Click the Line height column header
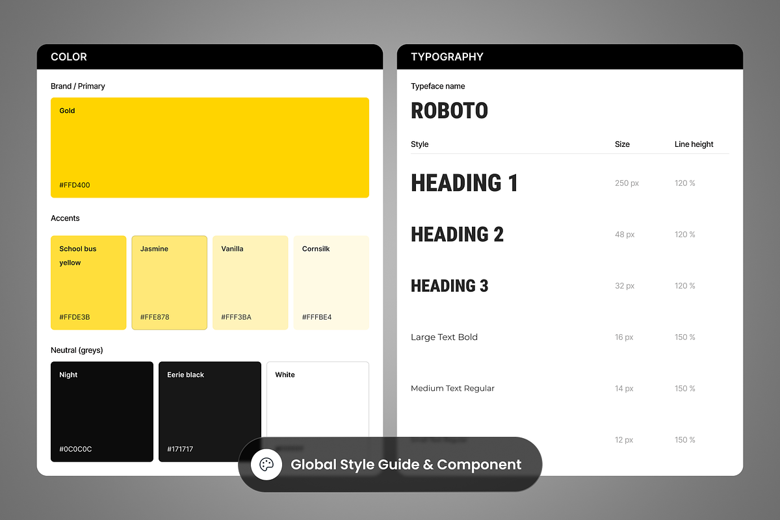780x520 pixels. click(694, 144)
